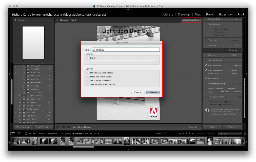The image size is (256, 162).
Task: Enable the Page Options checkbox
Action: [x=206, y=24]
